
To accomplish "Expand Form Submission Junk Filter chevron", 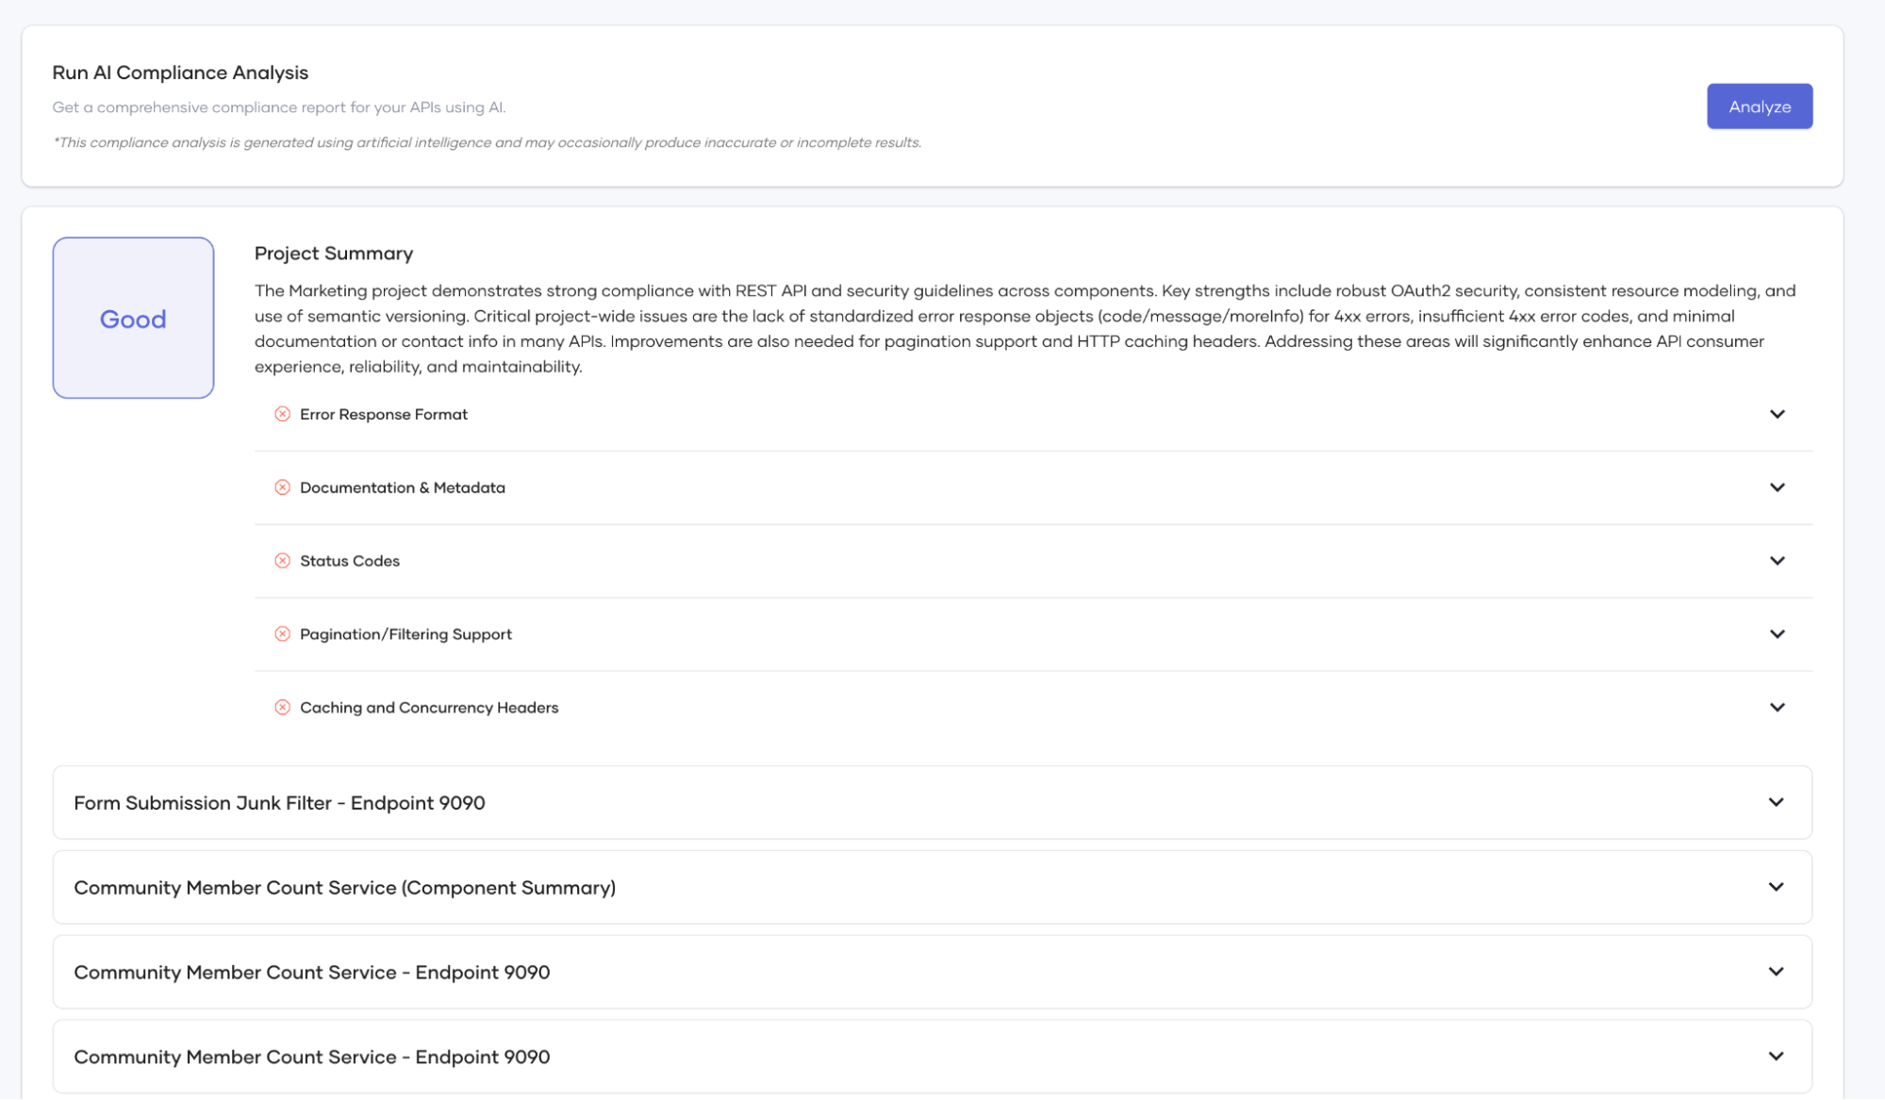I will 1776,802.
